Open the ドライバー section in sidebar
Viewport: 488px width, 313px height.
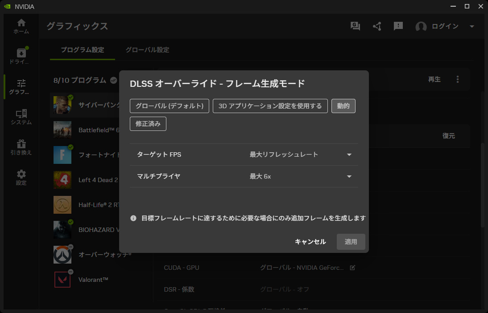(21, 56)
